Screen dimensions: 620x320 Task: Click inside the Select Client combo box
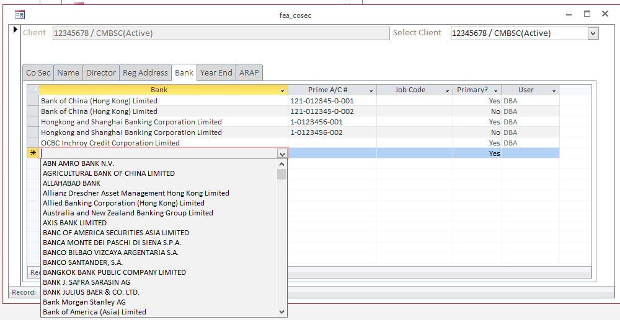coord(519,33)
